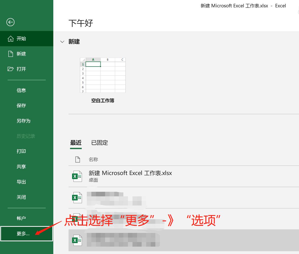Open the 打印 menu item
The height and width of the screenshot is (254, 299).
pos(21,151)
